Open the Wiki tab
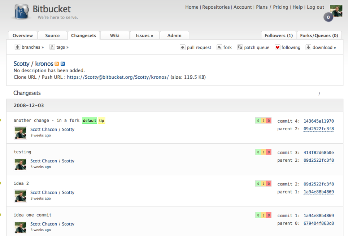 point(115,35)
